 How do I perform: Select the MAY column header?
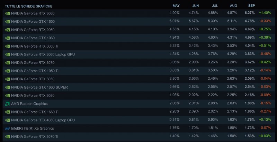[x=176, y=6]
